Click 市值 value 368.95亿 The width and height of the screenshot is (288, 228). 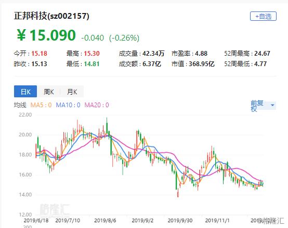pyautogui.click(x=202, y=64)
